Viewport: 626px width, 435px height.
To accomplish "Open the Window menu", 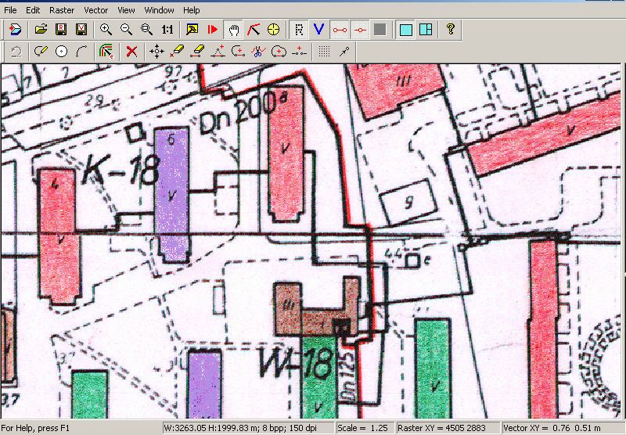I will pyautogui.click(x=160, y=10).
